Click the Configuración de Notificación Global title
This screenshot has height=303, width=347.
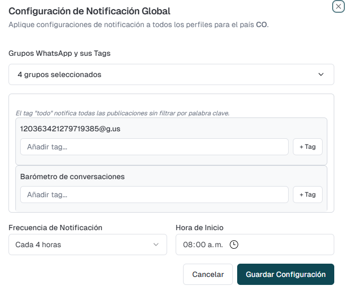point(90,11)
